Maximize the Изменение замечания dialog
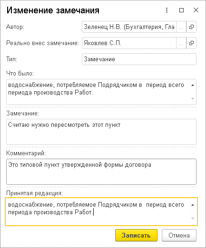Image resolution: width=206 pixels, height=248 pixels. tap(181, 10)
